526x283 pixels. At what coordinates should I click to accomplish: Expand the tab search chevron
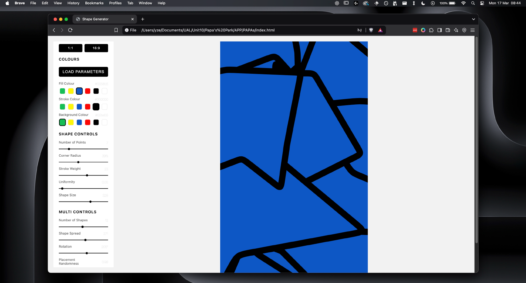point(473,19)
